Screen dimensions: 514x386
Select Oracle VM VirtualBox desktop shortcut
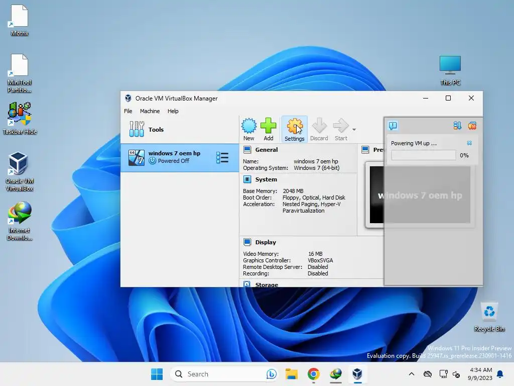[x=20, y=172]
